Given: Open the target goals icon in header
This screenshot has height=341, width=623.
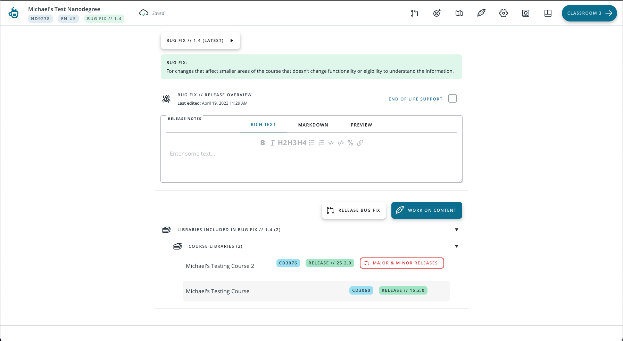Looking at the screenshot, I should tap(437, 13).
